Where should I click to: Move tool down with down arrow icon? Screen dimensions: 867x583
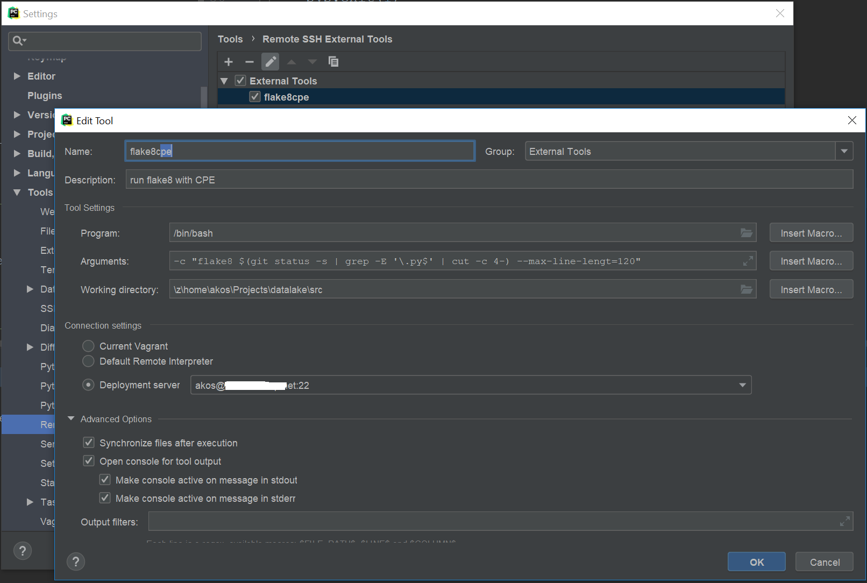pyautogui.click(x=312, y=62)
